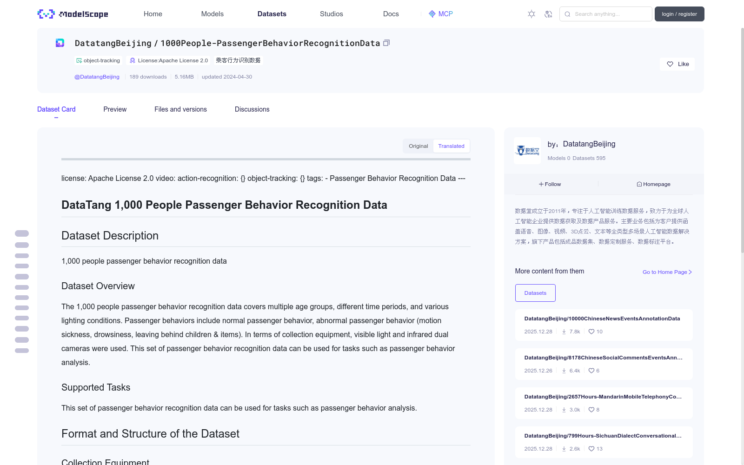This screenshot has width=744, height=465.
Task: Open the Home menu item
Action: coord(153,14)
